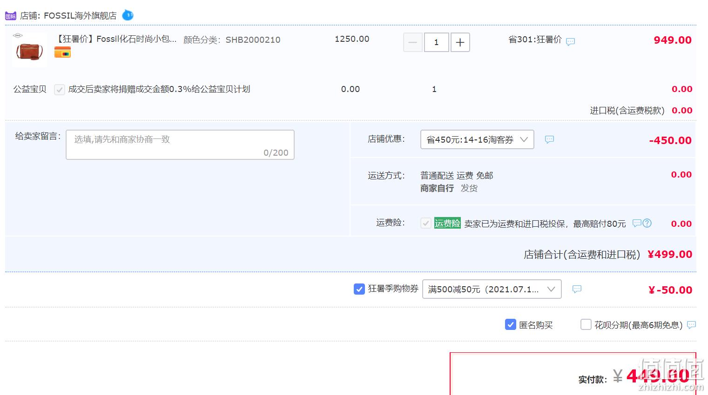The image size is (708, 395).
Task: Open the blue Wangwang chat icon beside store name
Action: click(128, 15)
